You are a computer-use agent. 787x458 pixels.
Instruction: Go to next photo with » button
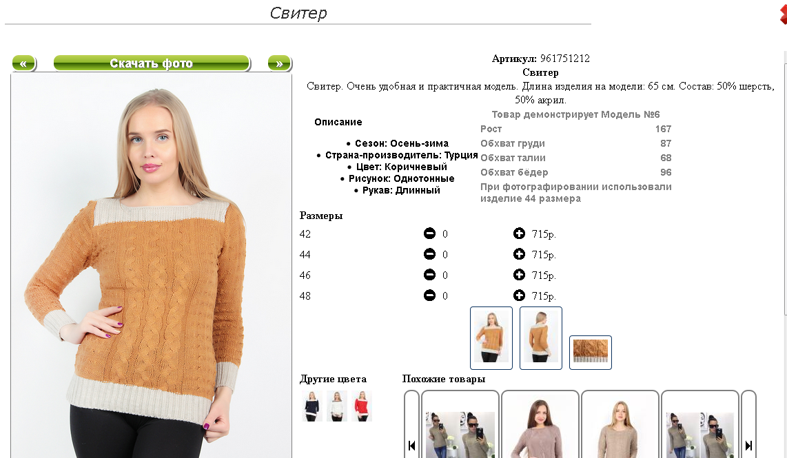pos(280,63)
